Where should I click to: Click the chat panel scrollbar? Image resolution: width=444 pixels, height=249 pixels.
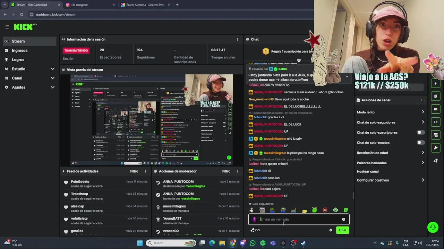(353, 196)
